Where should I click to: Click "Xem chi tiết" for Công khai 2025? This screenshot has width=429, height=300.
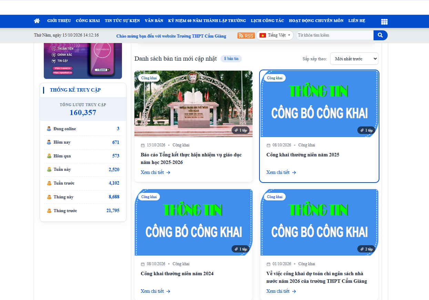[x=281, y=173]
